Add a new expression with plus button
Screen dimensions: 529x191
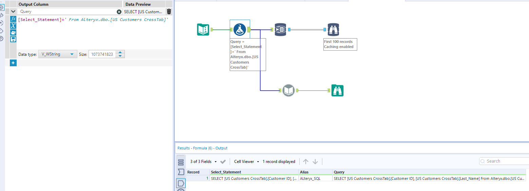click(x=13, y=63)
